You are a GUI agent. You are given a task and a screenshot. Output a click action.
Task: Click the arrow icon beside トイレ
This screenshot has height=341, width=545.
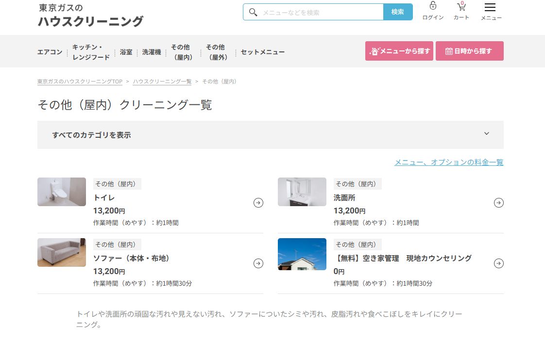[x=258, y=203]
